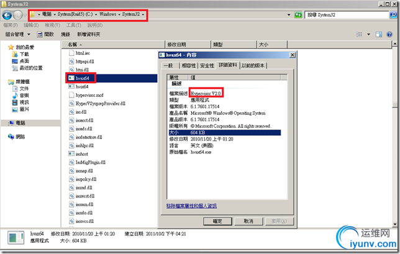Select the iasdatastore.dll file
The height and width of the screenshot is (254, 400).
coord(86,137)
